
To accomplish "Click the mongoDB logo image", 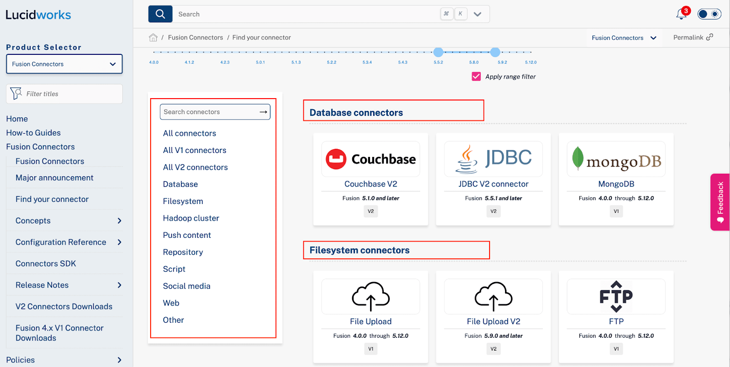I will [x=616, y=159].
